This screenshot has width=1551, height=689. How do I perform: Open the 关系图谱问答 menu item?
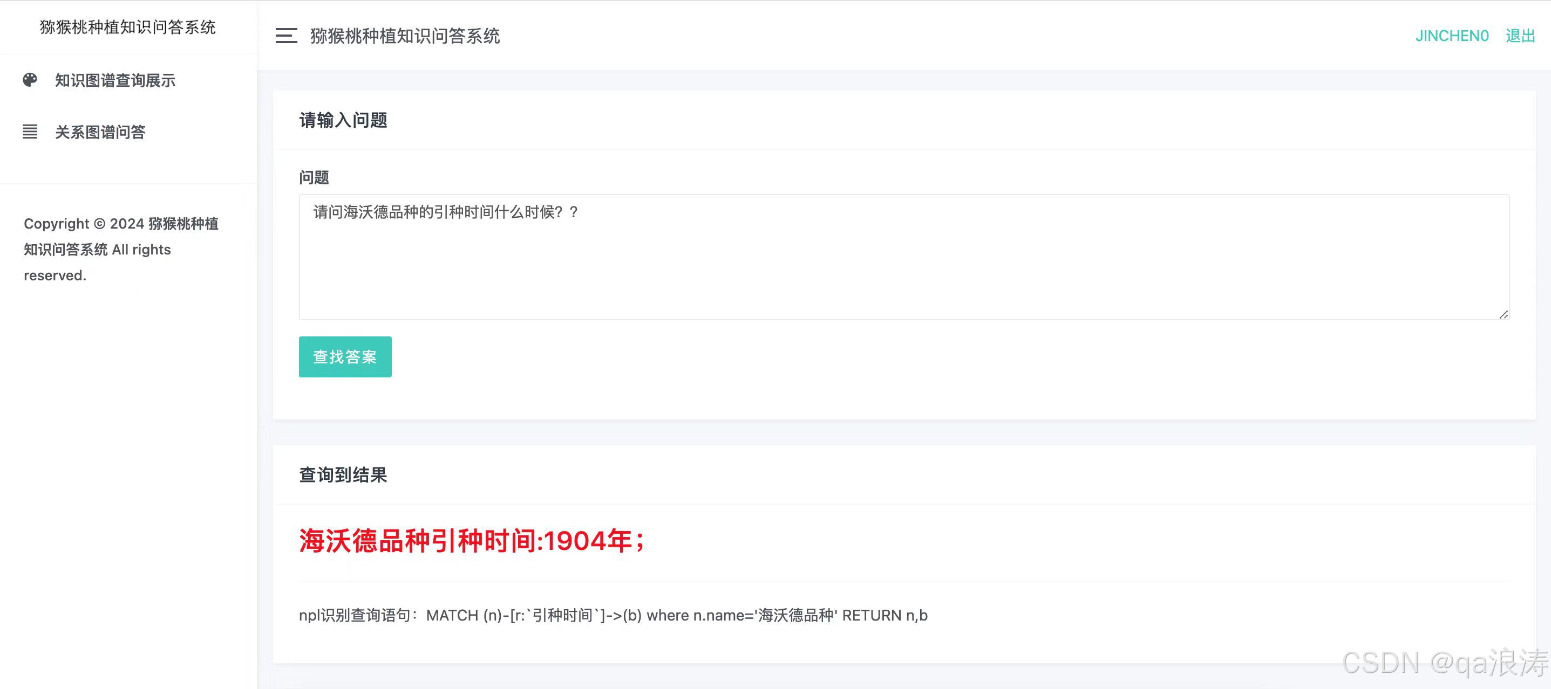[x=100, y=132]
